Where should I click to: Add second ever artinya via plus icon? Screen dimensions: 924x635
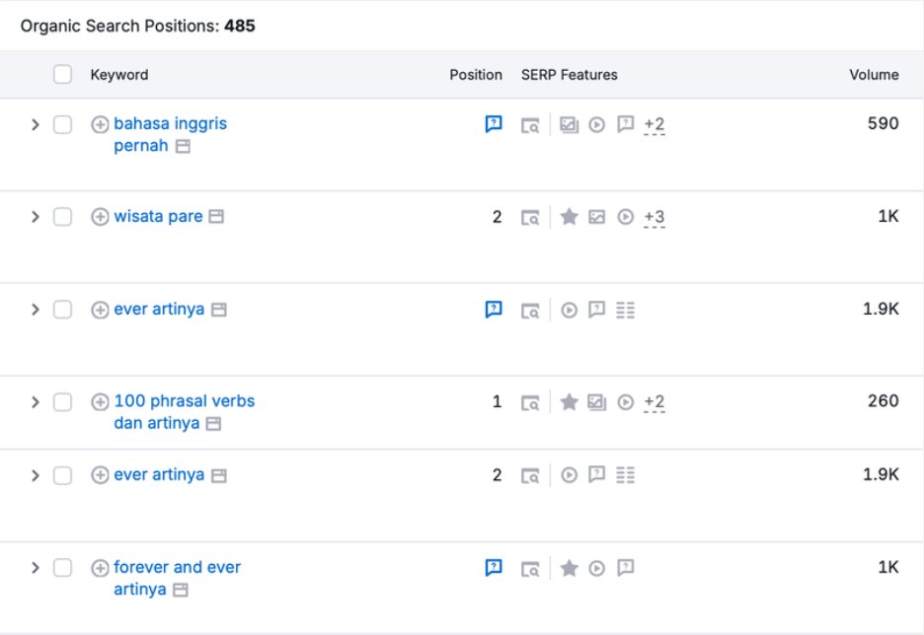coord(100,475)
